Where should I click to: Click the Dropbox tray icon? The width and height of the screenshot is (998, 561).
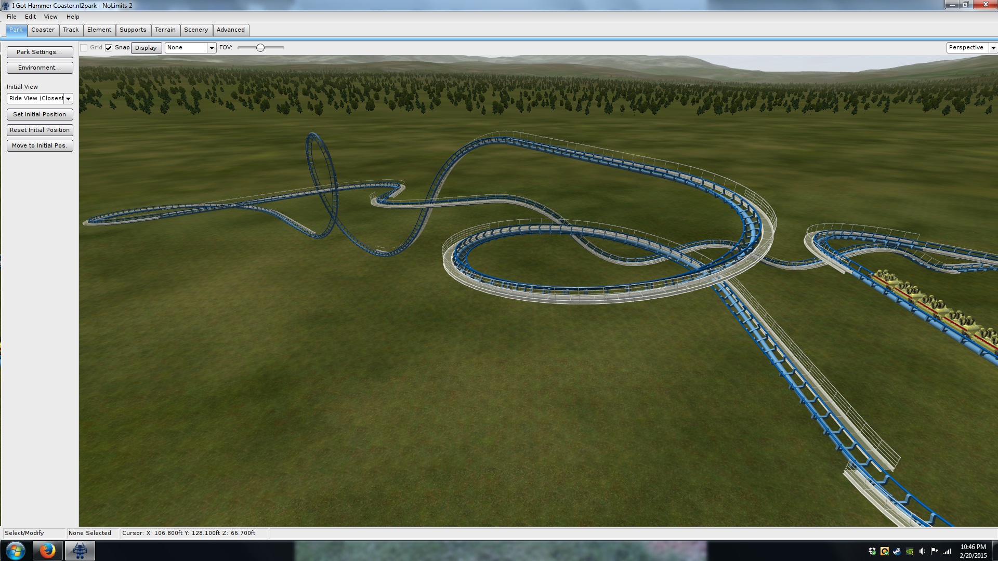click(872, 551)
